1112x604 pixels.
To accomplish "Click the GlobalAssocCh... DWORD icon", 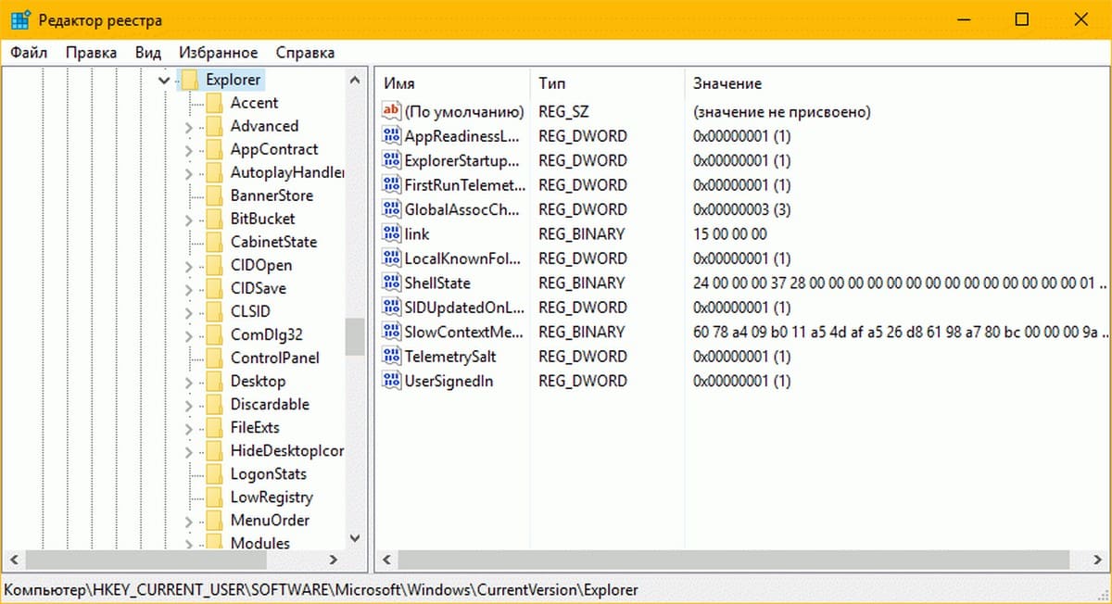I will pyautogui.click(x=391, y=209).
